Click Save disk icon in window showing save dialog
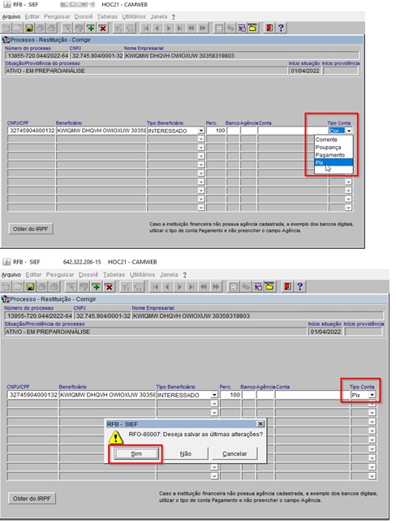This screenshot has height=523, width=396. 30,286
